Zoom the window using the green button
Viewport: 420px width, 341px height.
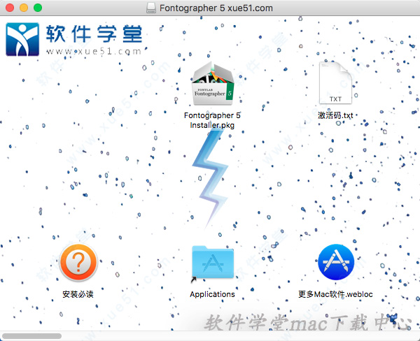click(38, 8)
